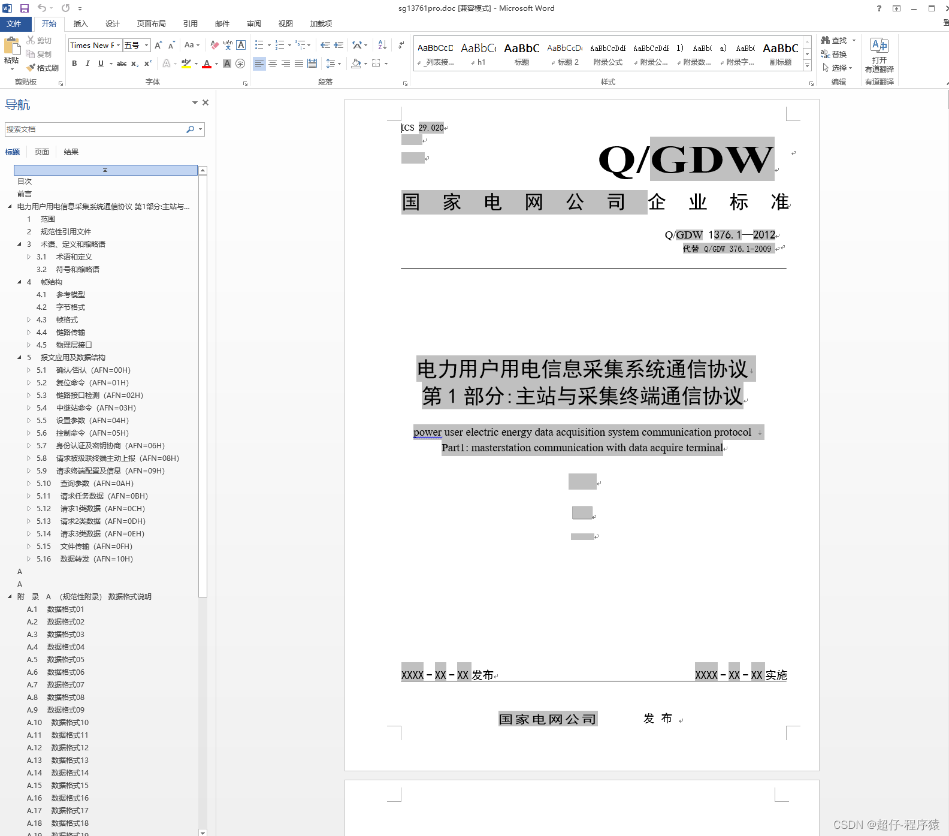Viewport: 949px width, 836px height.
Task: Open font dialog launcher in 字体 group
Action: pyautogui.click(x=245, y=83)
